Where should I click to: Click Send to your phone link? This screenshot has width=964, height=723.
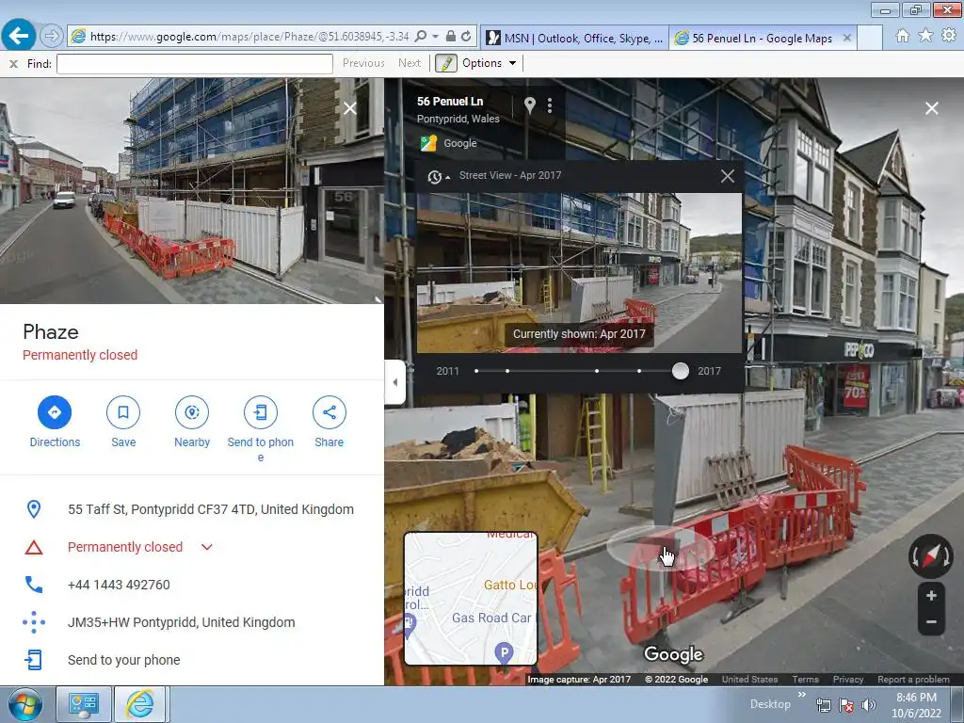pos(123,660)
